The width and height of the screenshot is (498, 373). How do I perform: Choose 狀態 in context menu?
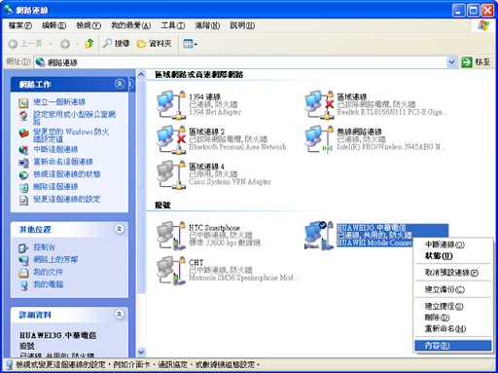453,256
